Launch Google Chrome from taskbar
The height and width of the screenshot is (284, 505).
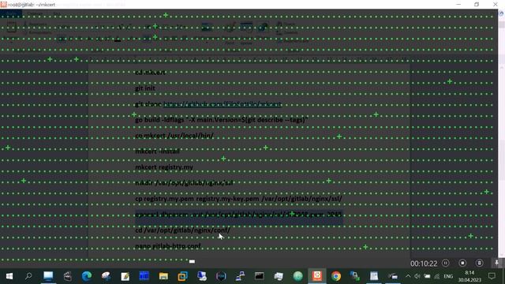coord(336,276)
